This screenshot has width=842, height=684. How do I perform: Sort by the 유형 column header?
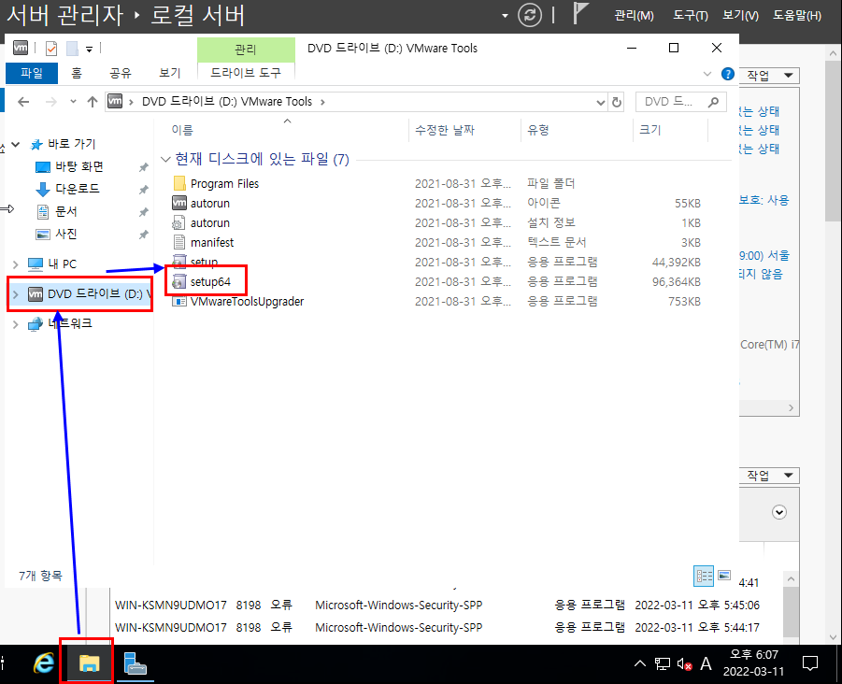(538, 130)
